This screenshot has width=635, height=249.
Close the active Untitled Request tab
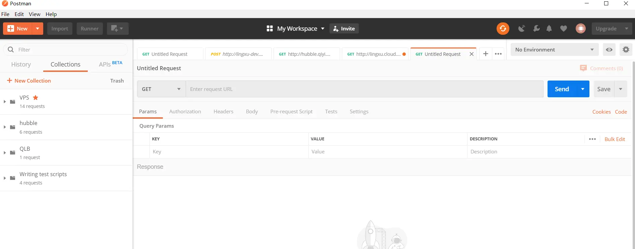point(471,54)
